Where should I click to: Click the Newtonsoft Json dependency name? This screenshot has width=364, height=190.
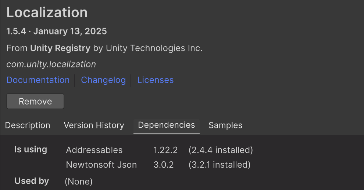pyautogui.click(x=101, y=165)
